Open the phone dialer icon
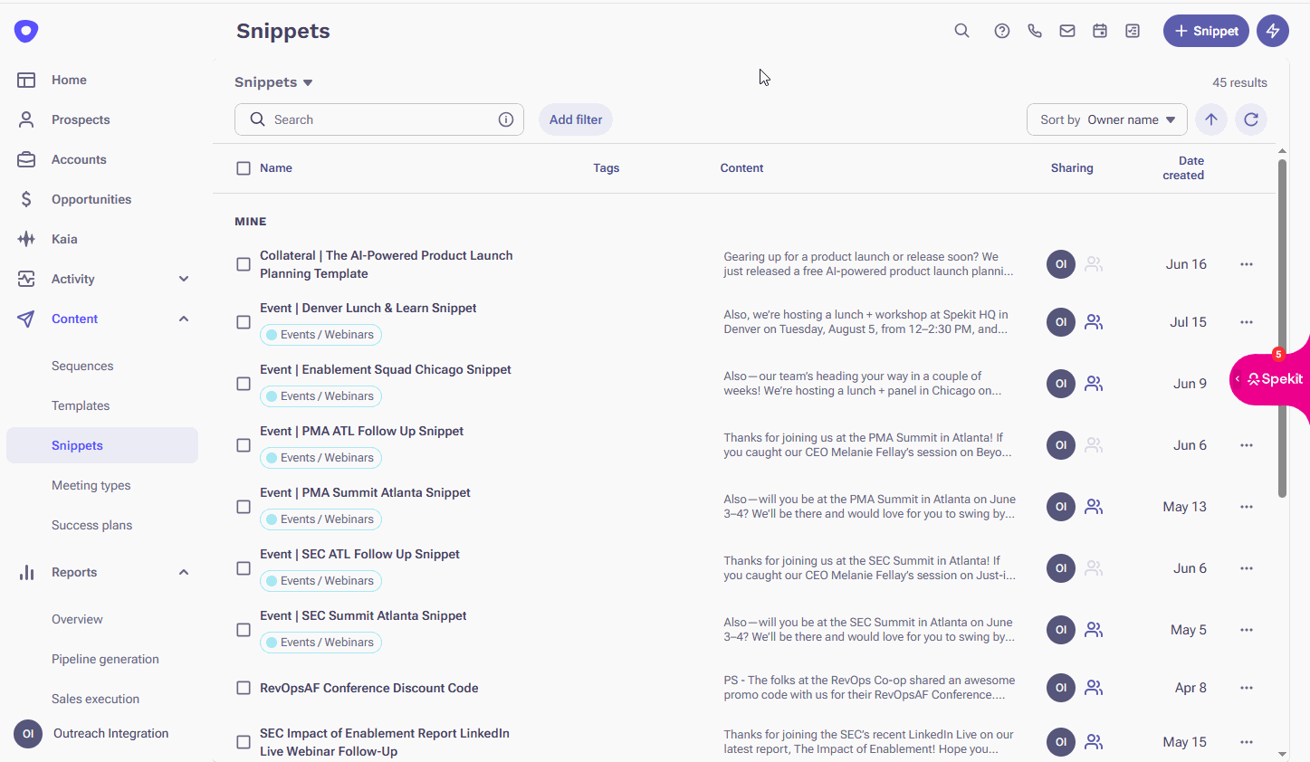The image size is (1310, 762). pos(1035,31)
